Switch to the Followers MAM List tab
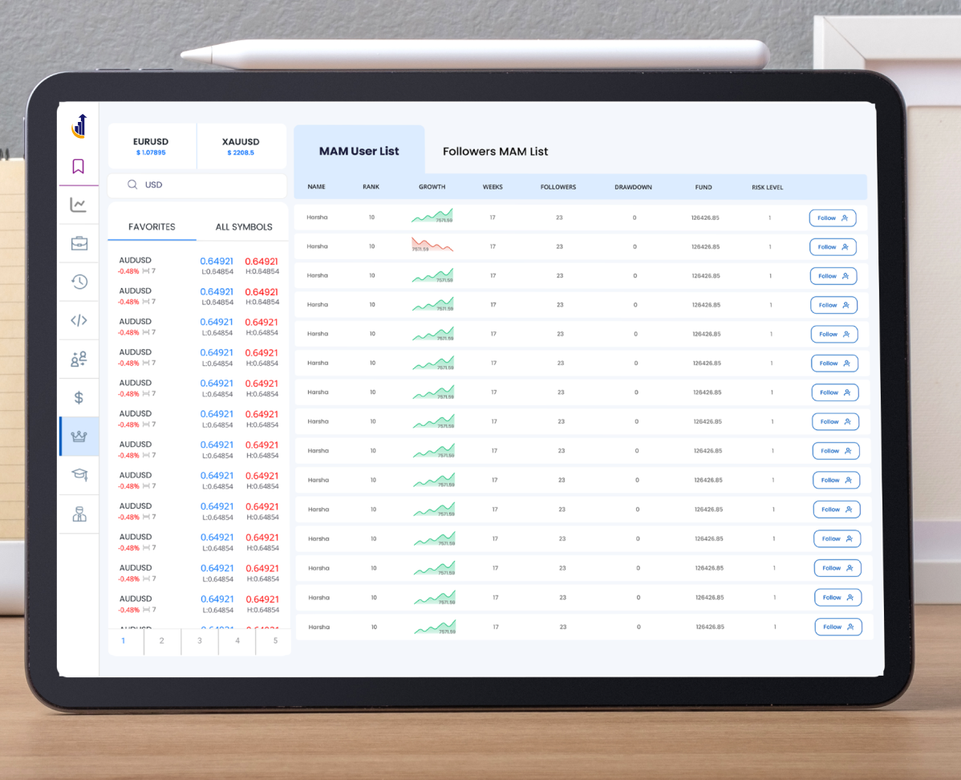961x780 pixels. click(495, 152)
